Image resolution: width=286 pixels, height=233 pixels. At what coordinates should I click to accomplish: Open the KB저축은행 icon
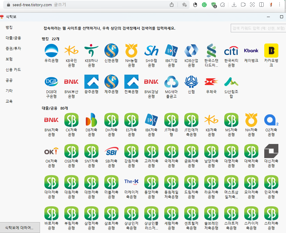pyautogui.click(x=211, y=120)
